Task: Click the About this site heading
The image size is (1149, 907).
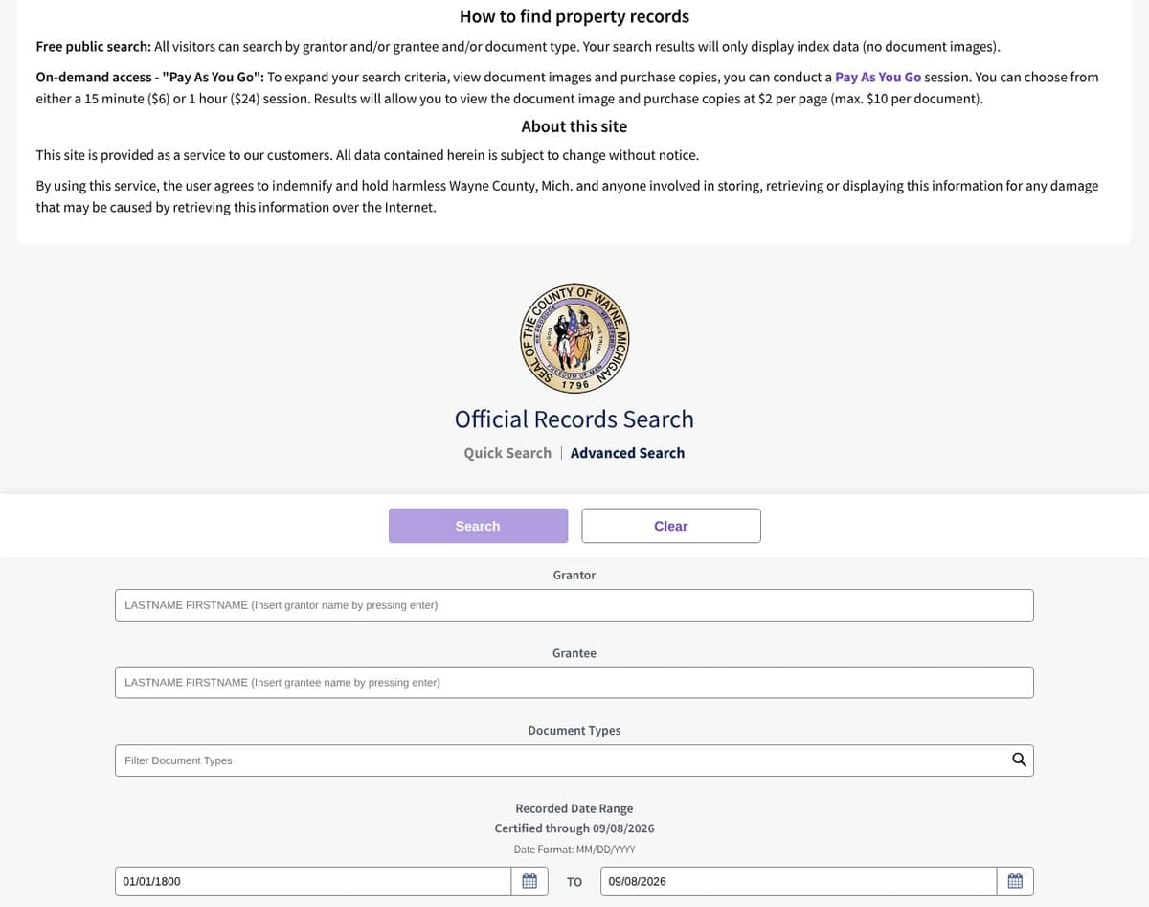Action: pyautogui.click(x=574, y=126)
